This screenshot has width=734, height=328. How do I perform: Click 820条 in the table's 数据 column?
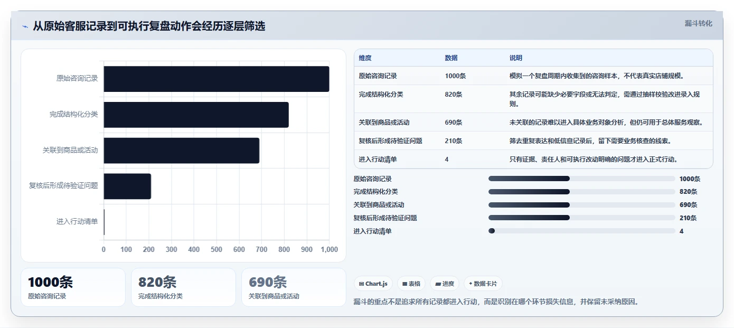tap(453, 95)
